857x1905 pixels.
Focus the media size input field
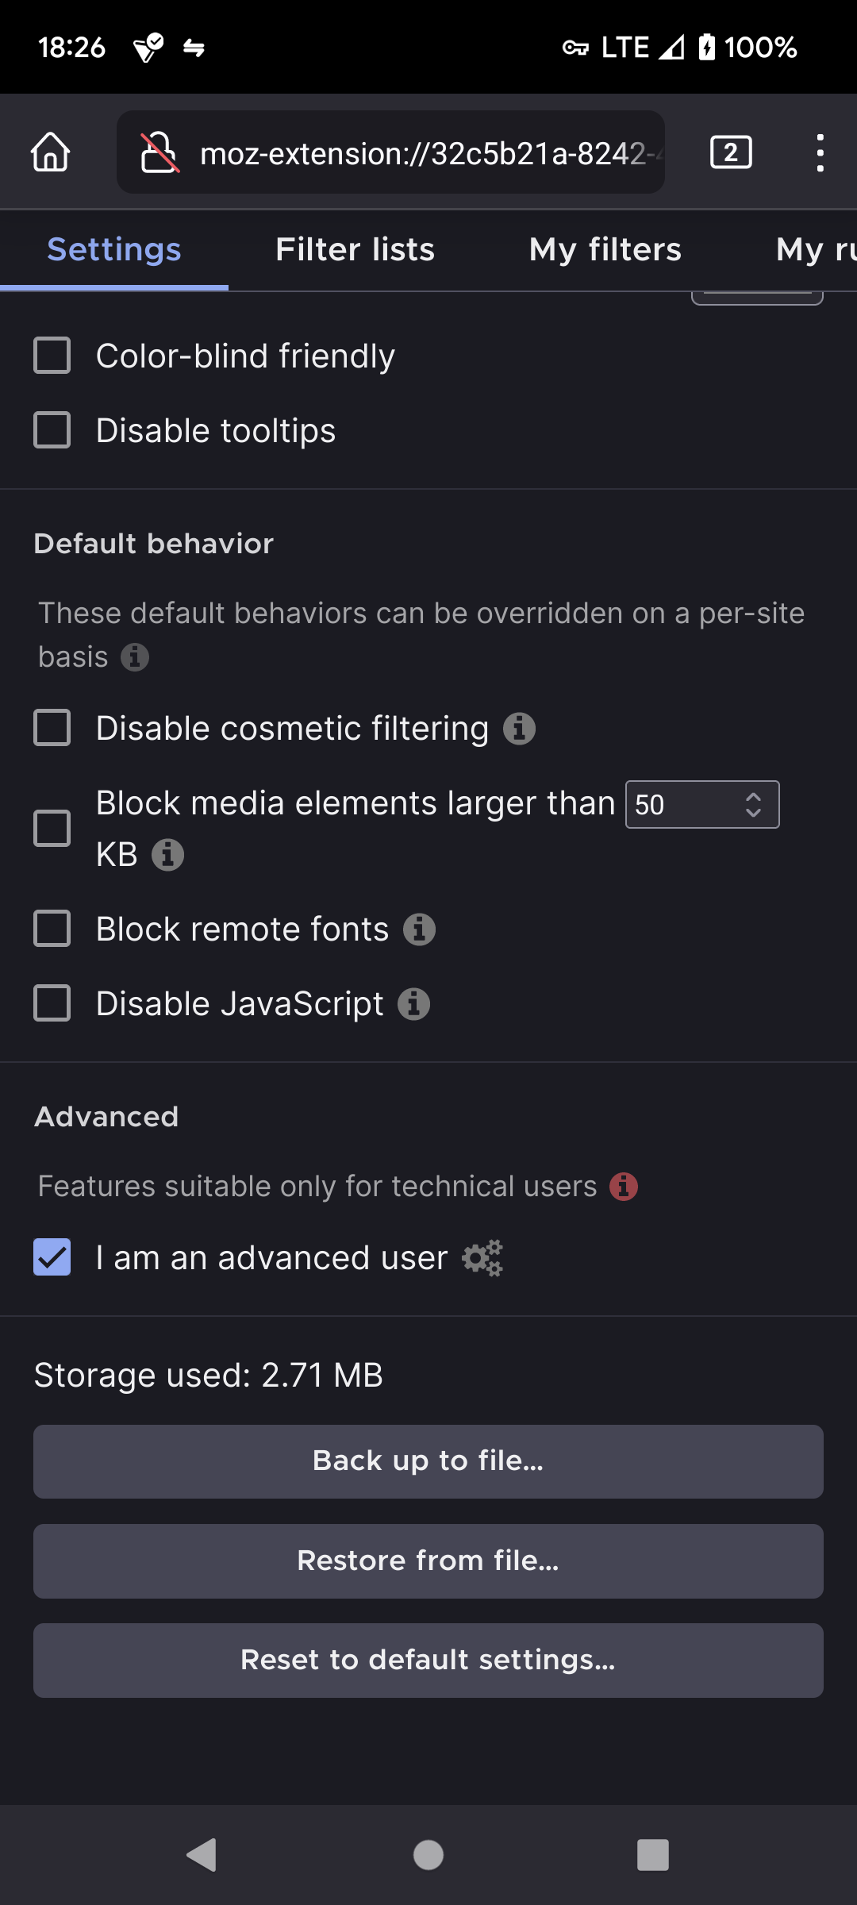[x=682, y=805]
